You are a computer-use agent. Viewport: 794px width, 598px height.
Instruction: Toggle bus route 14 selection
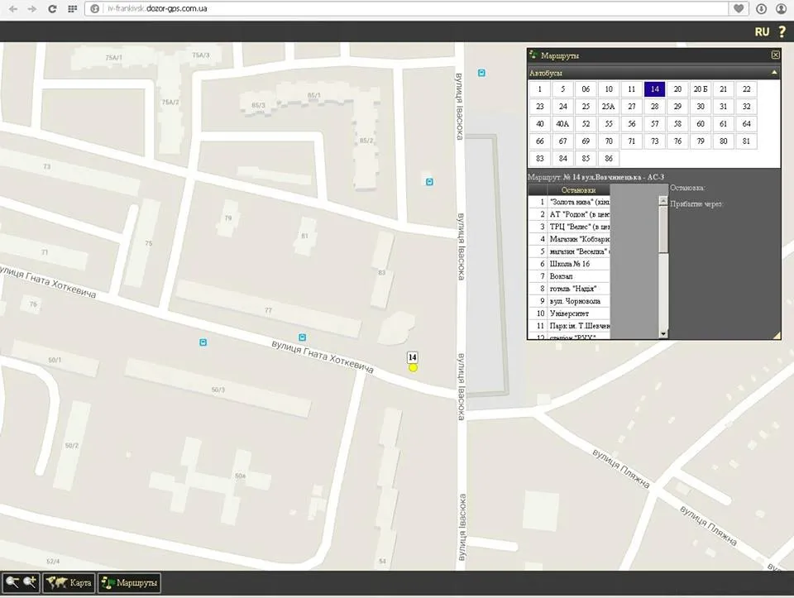[654, 89]
